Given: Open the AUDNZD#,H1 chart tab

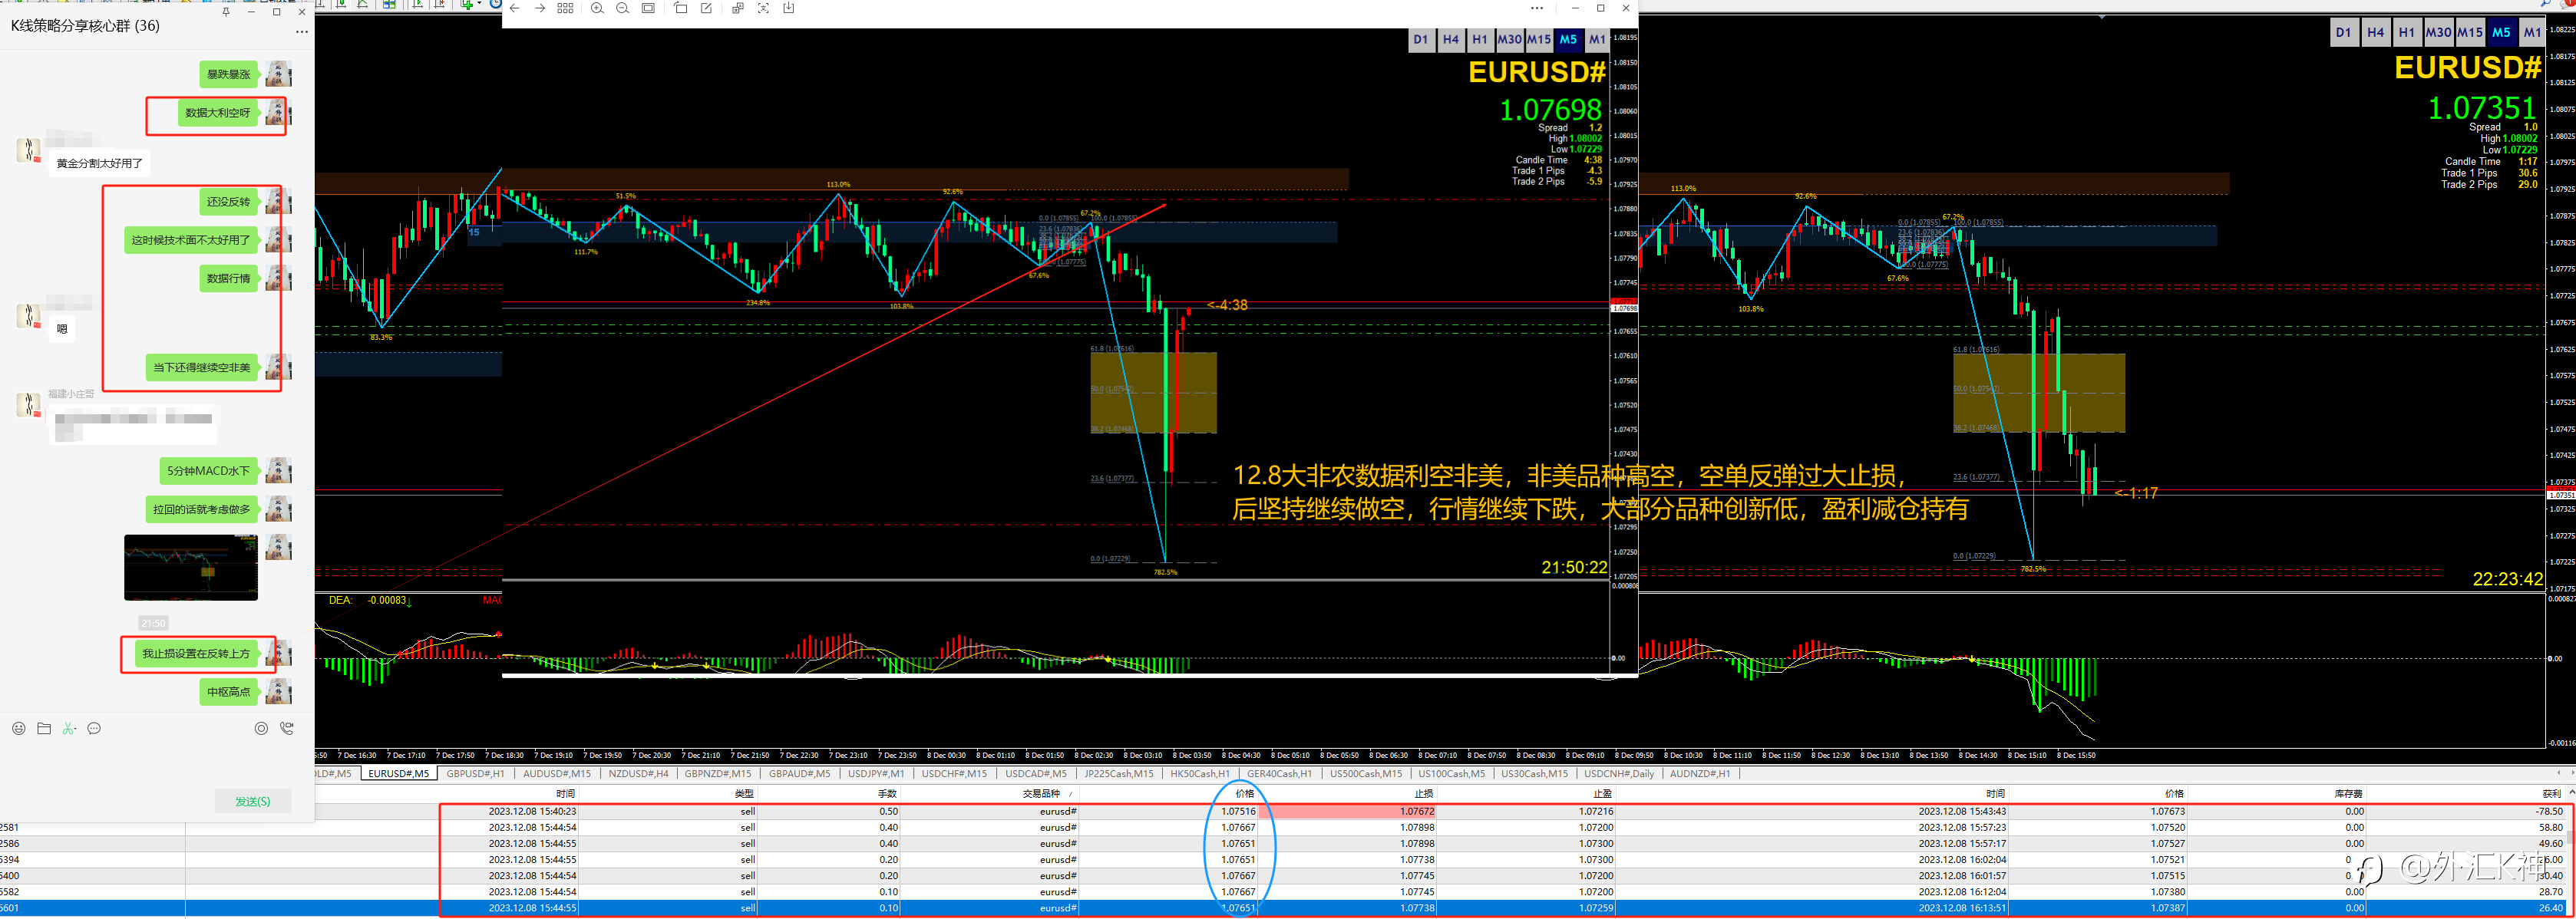Looking at the screenshot, I should (x=1700, y=774).
